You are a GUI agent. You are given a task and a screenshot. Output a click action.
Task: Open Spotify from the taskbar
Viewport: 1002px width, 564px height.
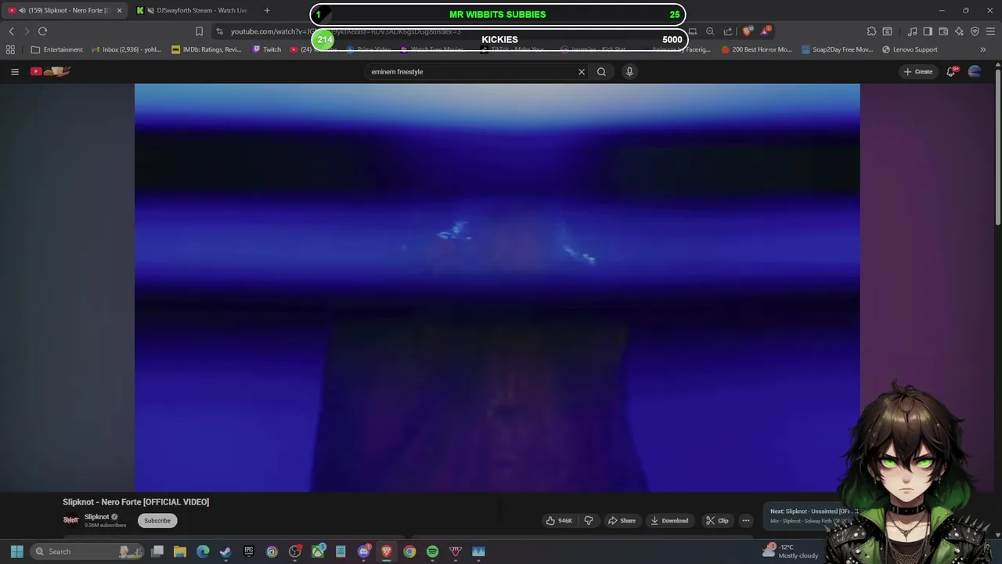(x=432, y=551)
